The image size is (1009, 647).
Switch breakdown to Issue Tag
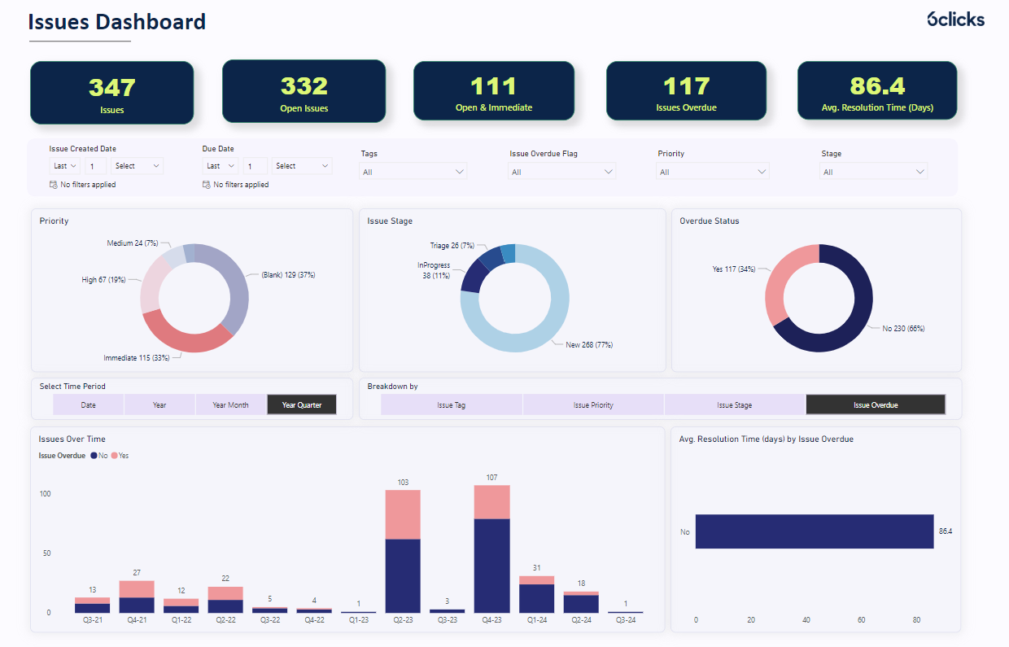452,404
